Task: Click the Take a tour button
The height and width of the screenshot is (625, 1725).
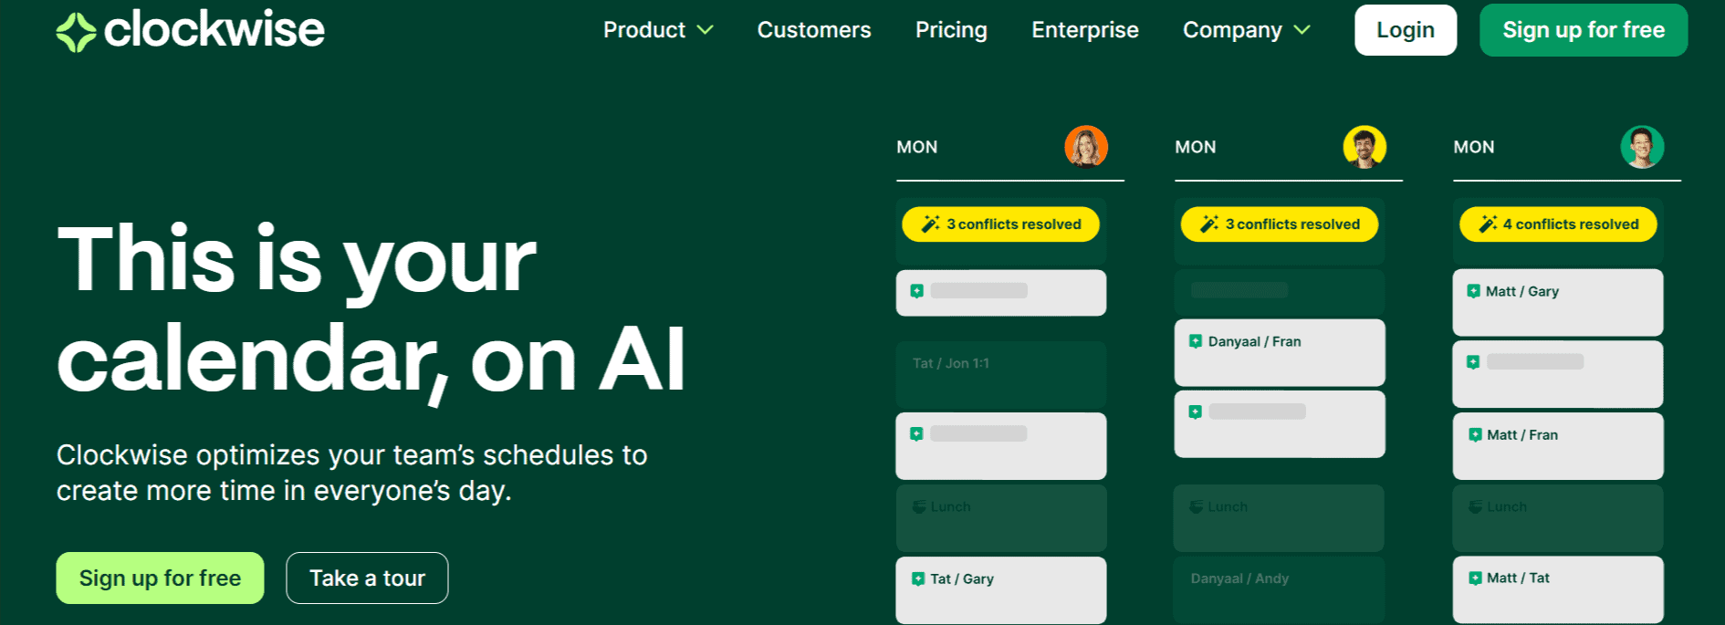Action: [x=367, y=578]
